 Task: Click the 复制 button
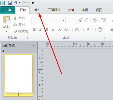[x=19, y=25]
